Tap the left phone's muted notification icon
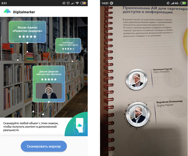This screenshot has width=188, height=156. [64, 3]
